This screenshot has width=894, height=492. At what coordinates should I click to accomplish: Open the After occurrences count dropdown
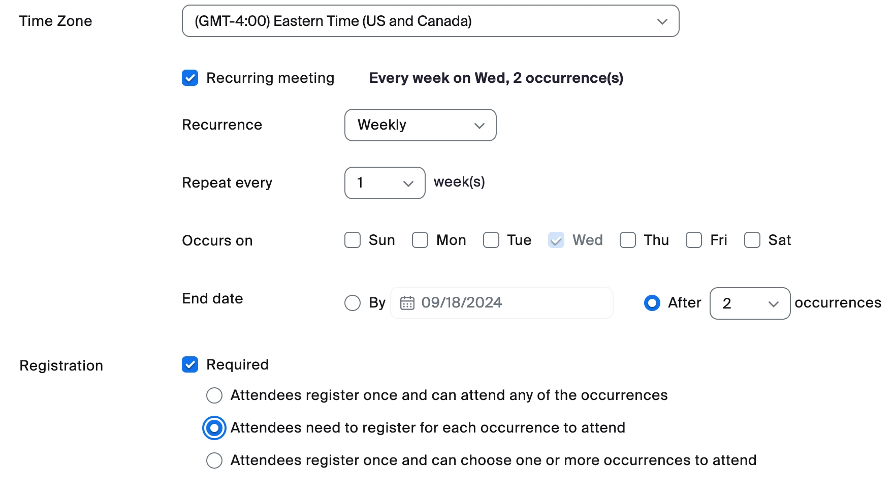749,303
